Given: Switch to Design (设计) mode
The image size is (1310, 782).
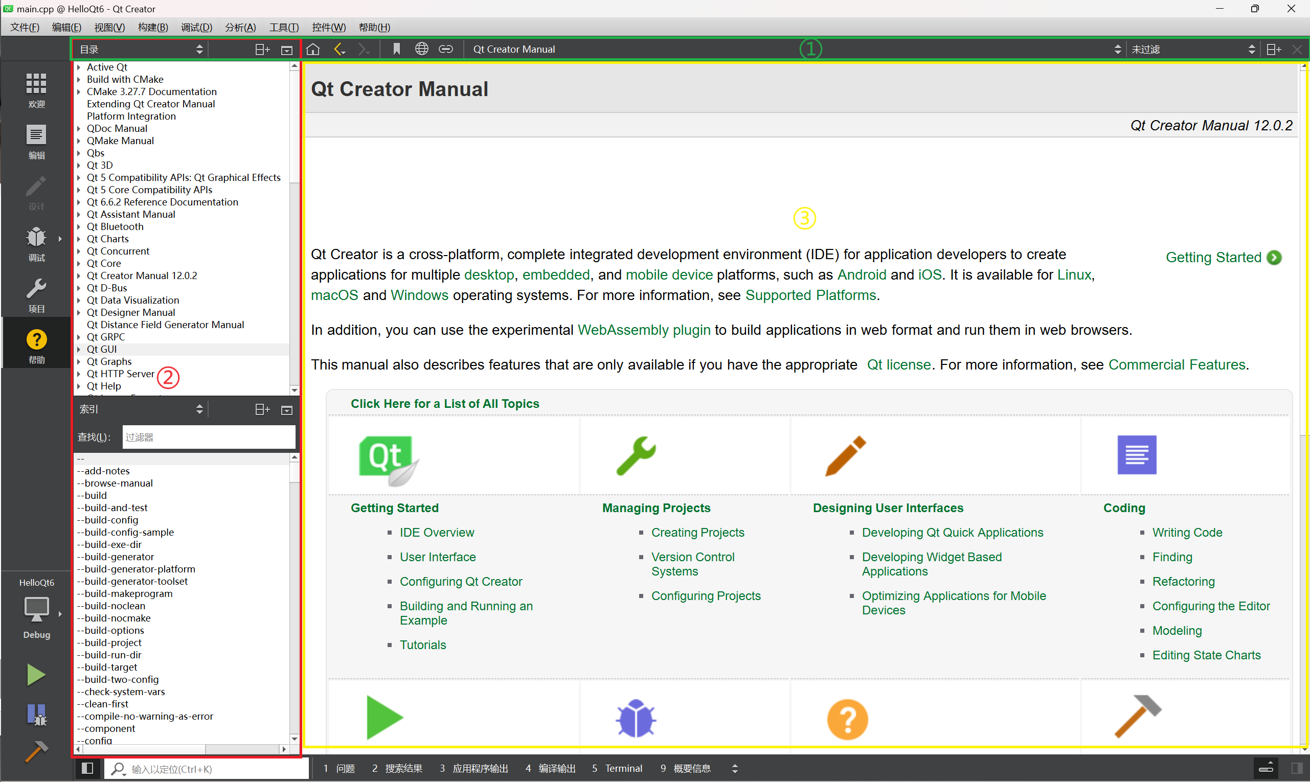Looking at the screenshot, I should click(36, 193).
